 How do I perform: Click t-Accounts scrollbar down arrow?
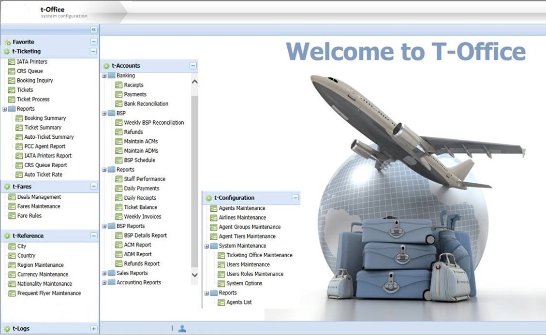194,275
